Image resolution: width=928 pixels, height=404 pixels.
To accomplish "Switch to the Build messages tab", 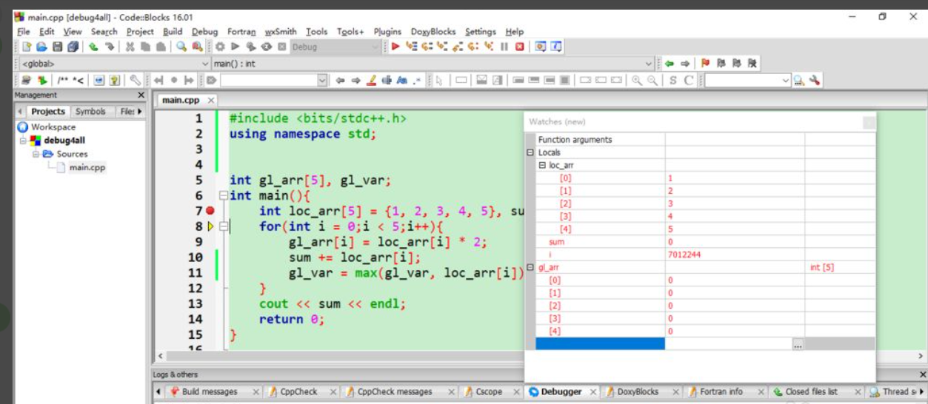I will [210, 391].
